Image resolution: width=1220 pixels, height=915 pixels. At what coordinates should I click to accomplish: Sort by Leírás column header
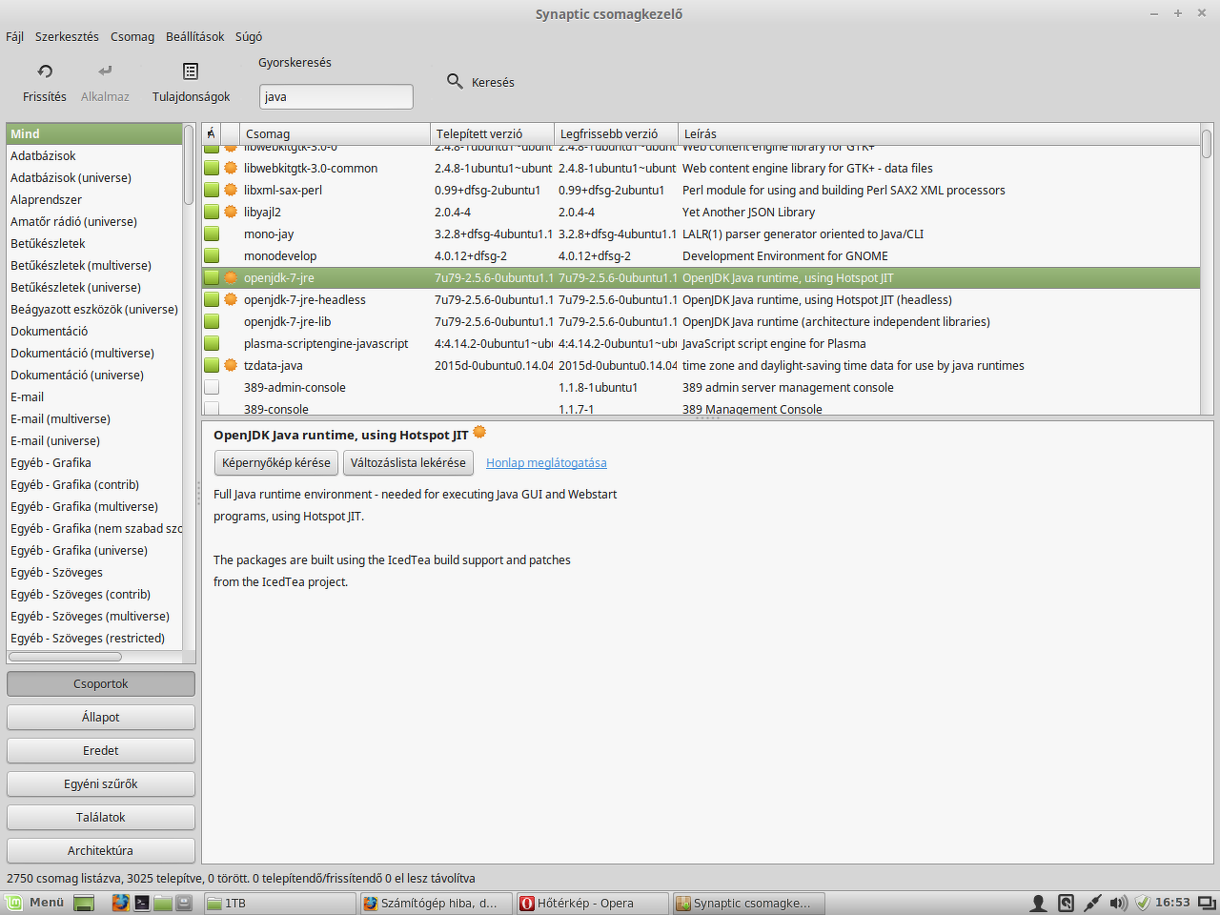pos(939,133)
